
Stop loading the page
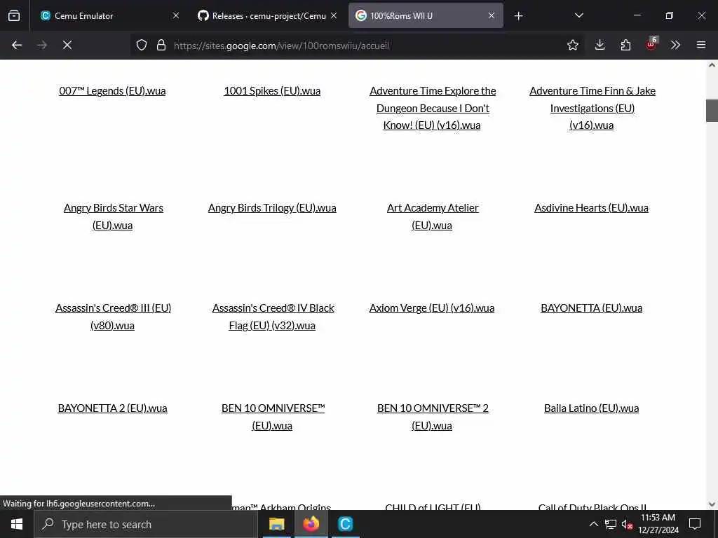tap(67, 45)
